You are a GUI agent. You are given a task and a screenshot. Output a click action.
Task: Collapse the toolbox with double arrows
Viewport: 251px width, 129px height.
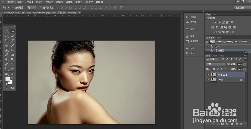pyautogui.click(x=11, y=25)
